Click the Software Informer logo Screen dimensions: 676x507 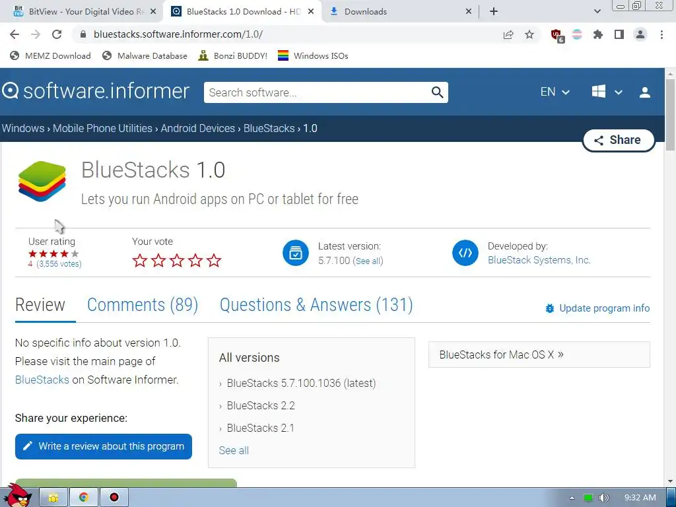point(96,91)
